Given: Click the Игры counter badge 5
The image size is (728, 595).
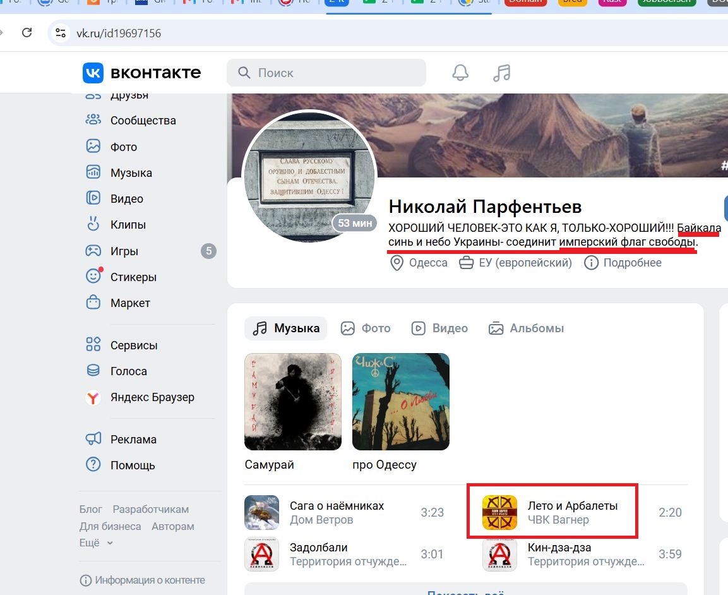Looking at the screenshot, I should point(208,251).
